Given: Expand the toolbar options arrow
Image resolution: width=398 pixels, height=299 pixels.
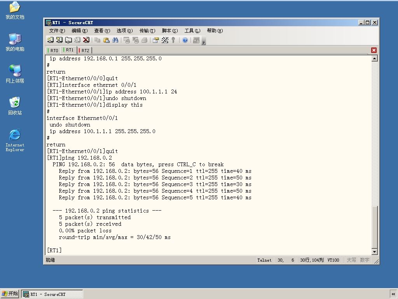Looking at the screenshot, I should click(204, 41).
